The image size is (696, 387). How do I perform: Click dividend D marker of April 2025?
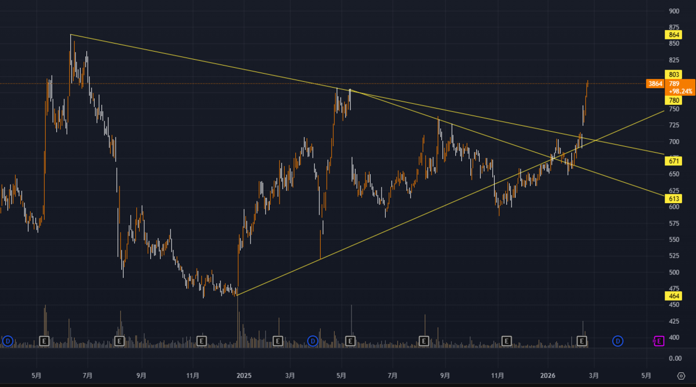[313, 341]
